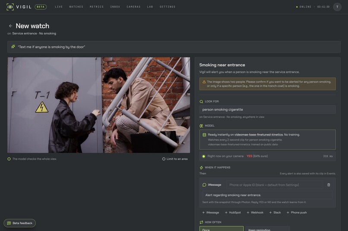
Task: Click the warning triangle in the notice box
Action: 204,82
